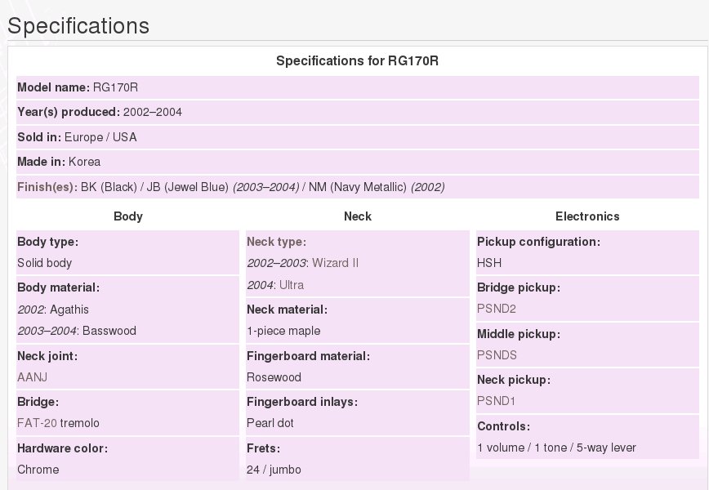Open the PSNDS middle pickup link
The height and width of the screenshot is (490, 709).
[497, 354]
